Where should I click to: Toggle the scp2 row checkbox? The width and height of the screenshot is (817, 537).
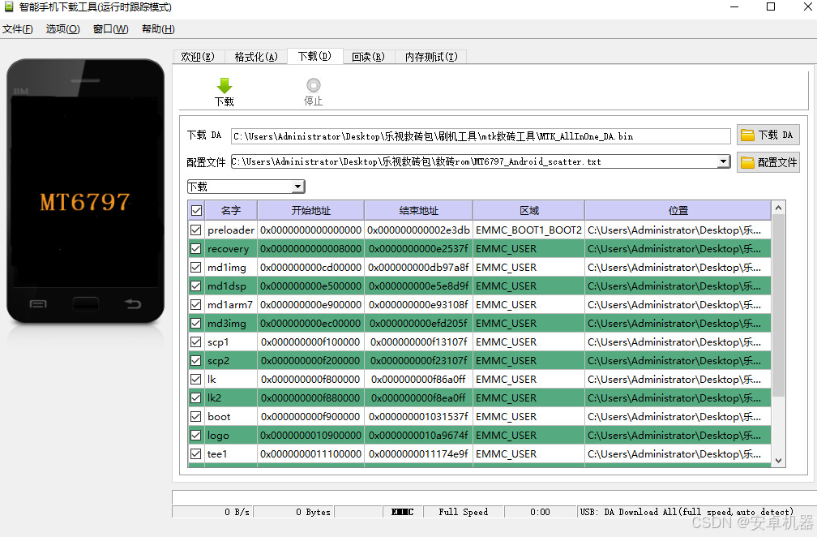[196, 361]
